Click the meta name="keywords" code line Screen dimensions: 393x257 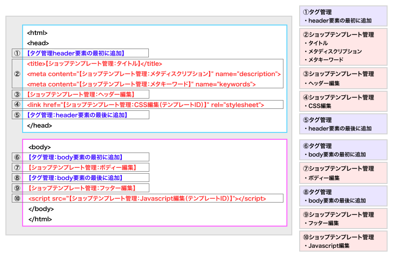141,84
